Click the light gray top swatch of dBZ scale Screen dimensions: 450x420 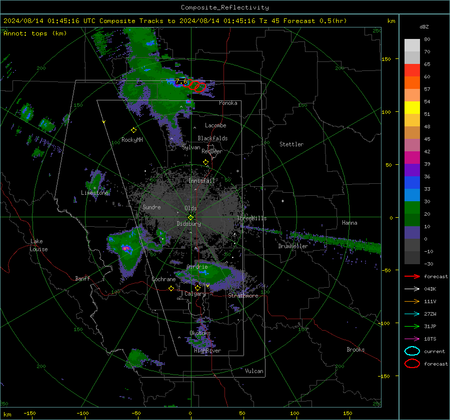(x=412, y=45)
